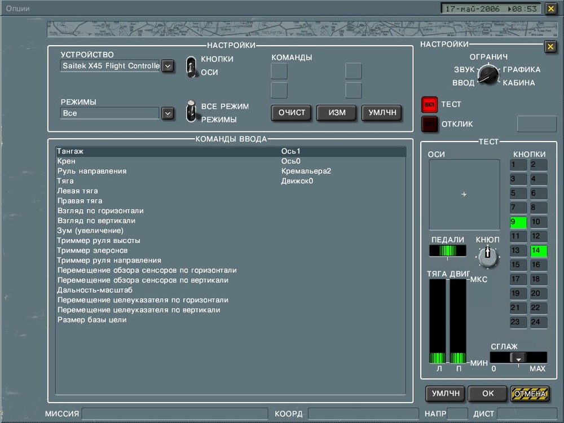This screenshot has height=423, width=564.
Task: Turn off the red ВКЛ ТЕСТ lamp
Action: point(429,104)
